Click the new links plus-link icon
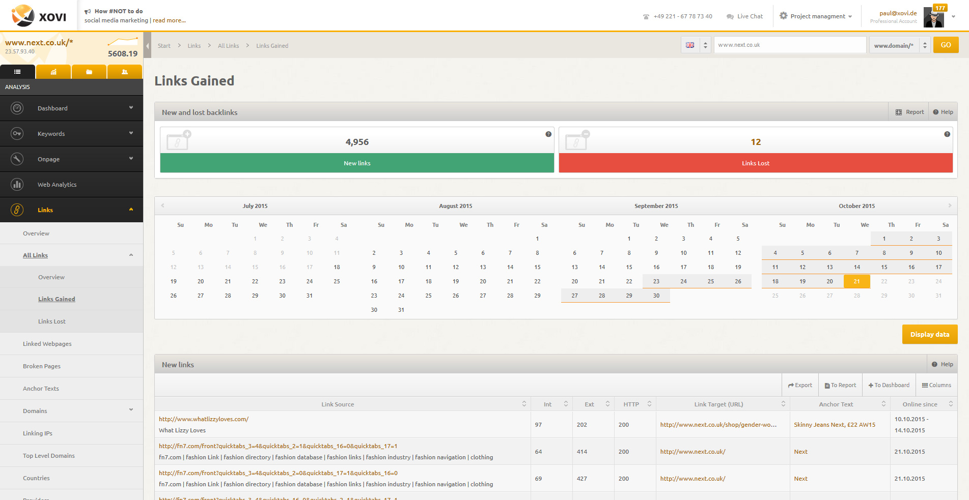969x500 pixels. coord(179,140)
